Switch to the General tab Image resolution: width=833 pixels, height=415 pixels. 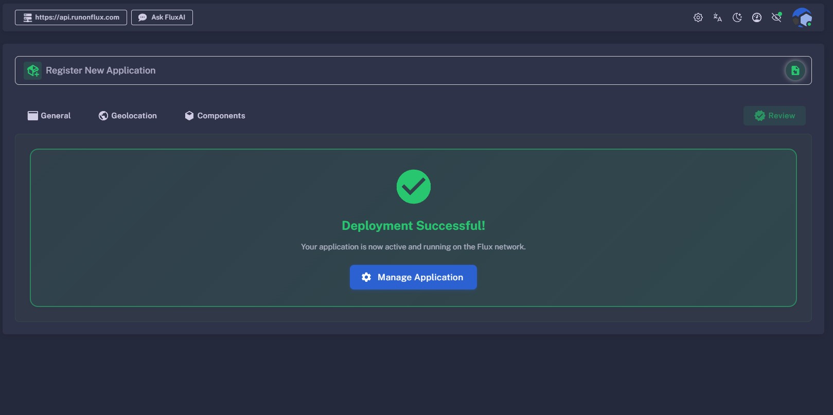pyautogui.click(x=49, y=116)
